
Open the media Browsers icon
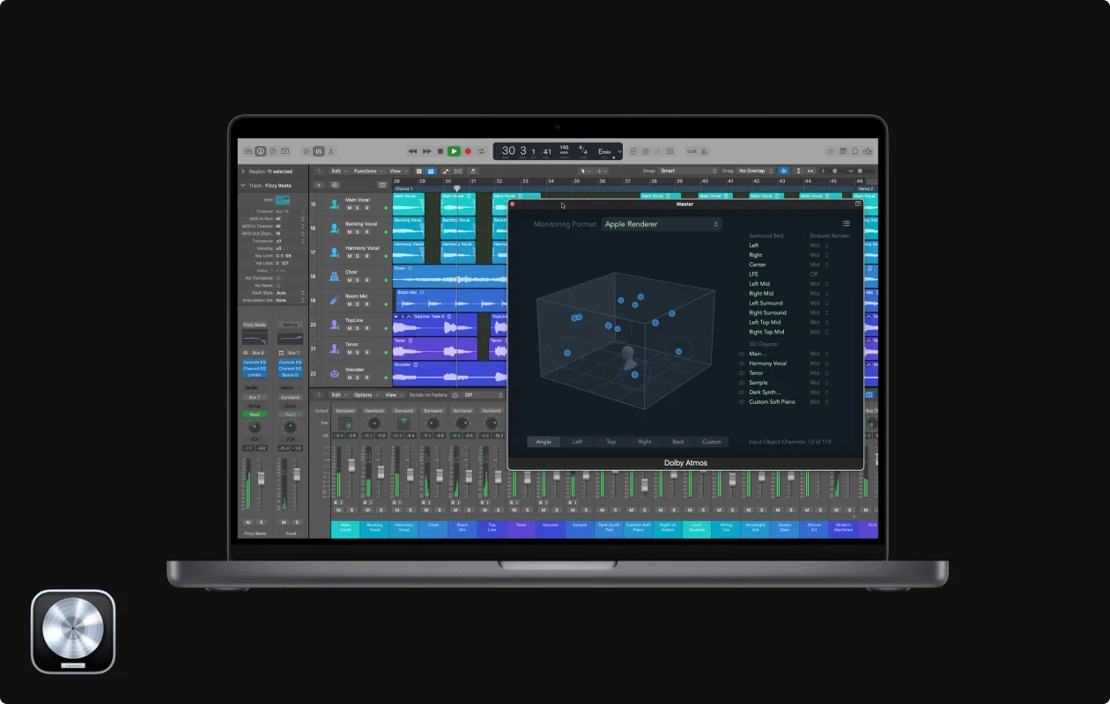pyautogui.click(x=868, y=151)
